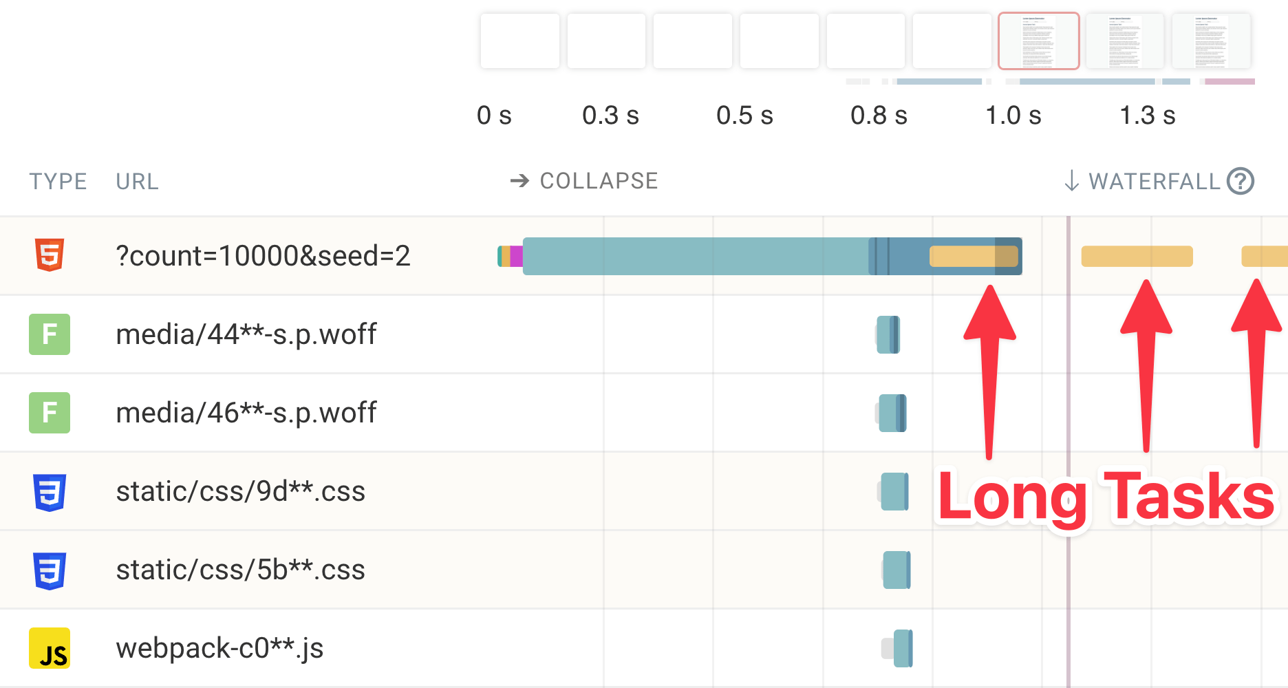Switch sorting via the TYPE column header
Viewport: 1288px width, 688px height.
[x=58, y=181]
